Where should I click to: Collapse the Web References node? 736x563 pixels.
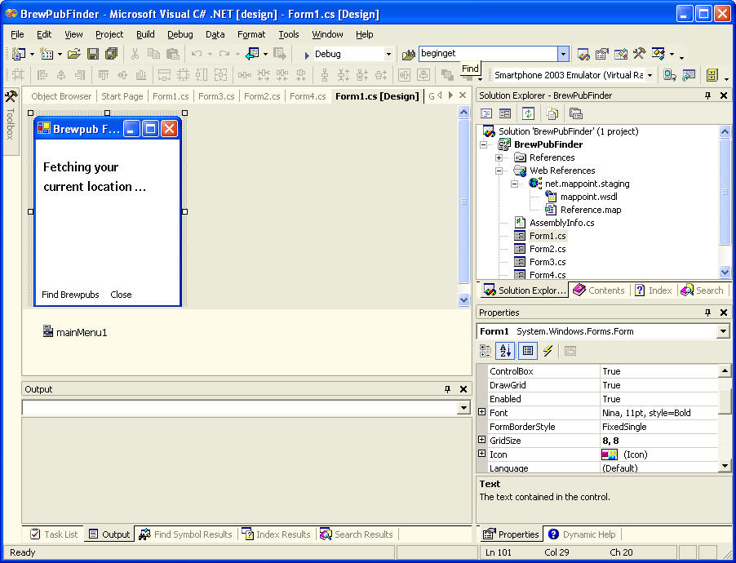[x=499, y=171]
